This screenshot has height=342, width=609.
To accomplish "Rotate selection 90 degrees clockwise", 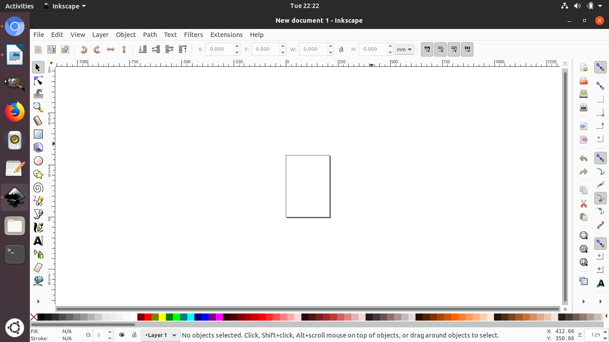I will [97, 49].
